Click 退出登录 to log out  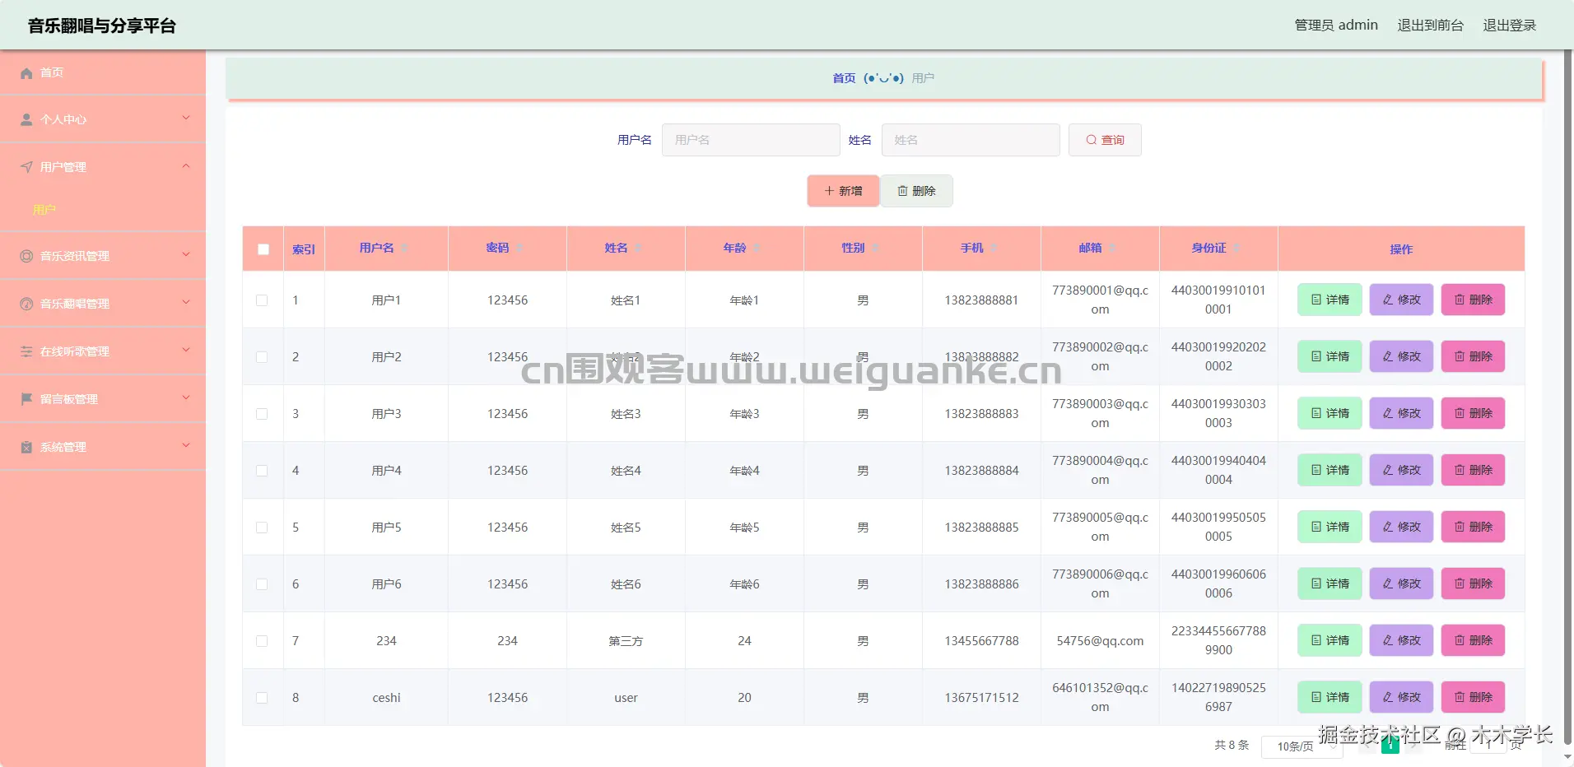(1510, 26)
